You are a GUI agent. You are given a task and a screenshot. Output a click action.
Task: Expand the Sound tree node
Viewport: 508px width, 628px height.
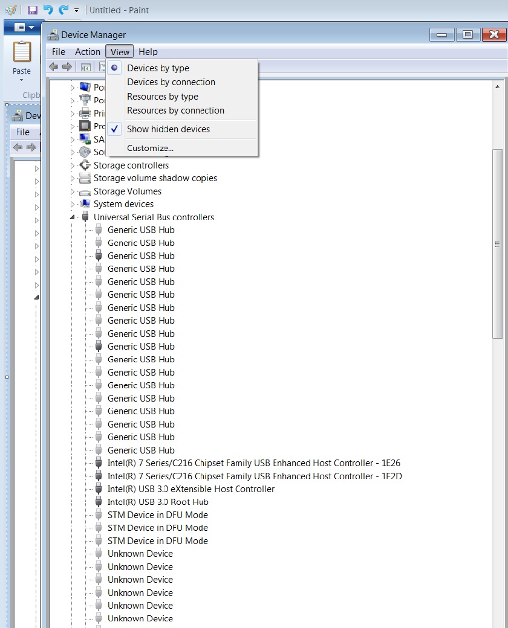73,152
